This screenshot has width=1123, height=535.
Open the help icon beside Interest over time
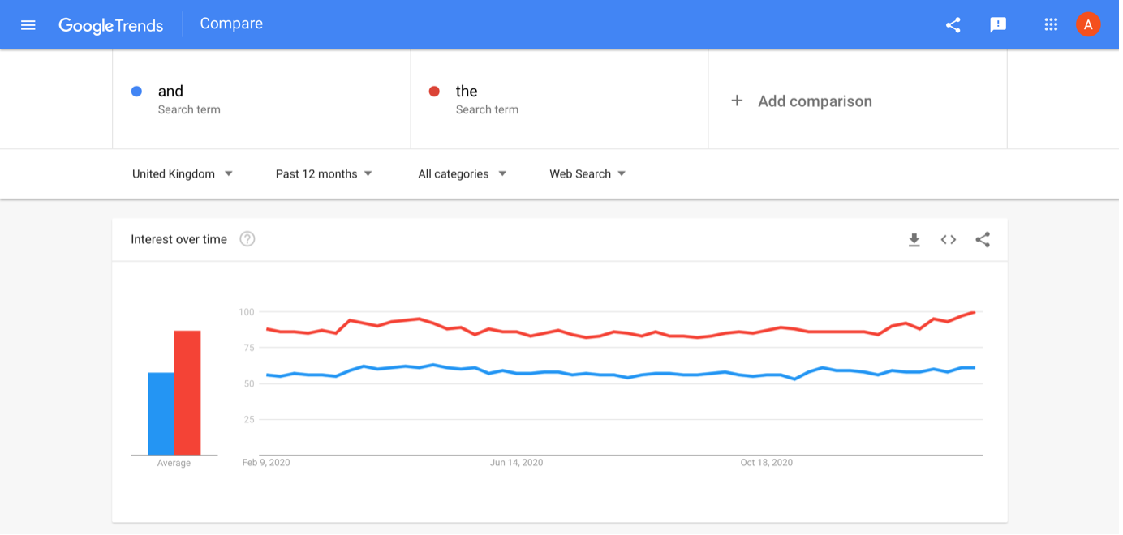point(248,239)
